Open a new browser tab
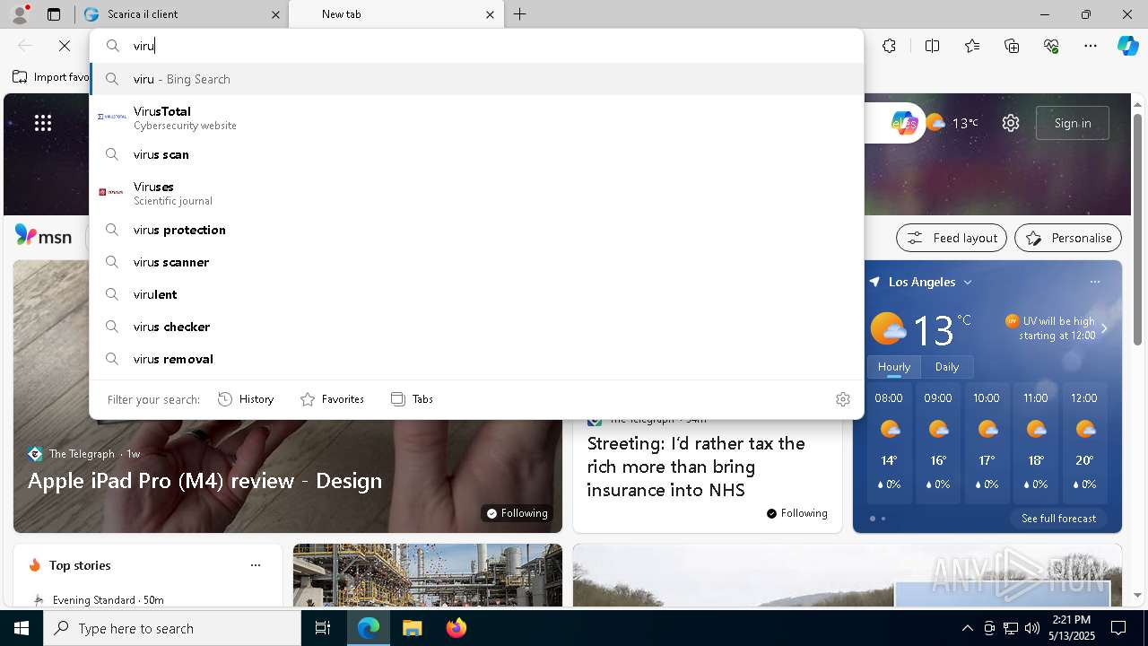Image resolution: width=1148 pixels, height=646 pixels. point(520,14)
